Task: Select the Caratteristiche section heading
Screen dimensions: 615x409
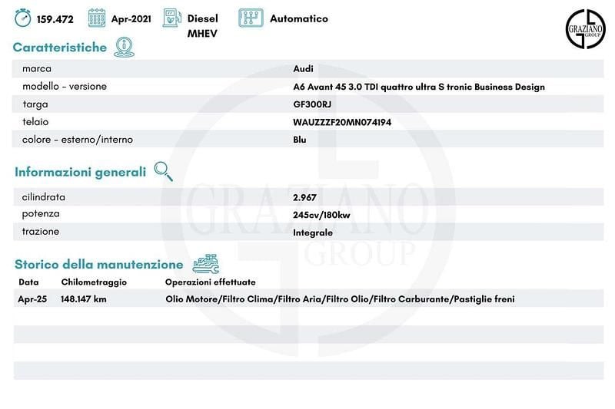Action: [x=60, y=48]
